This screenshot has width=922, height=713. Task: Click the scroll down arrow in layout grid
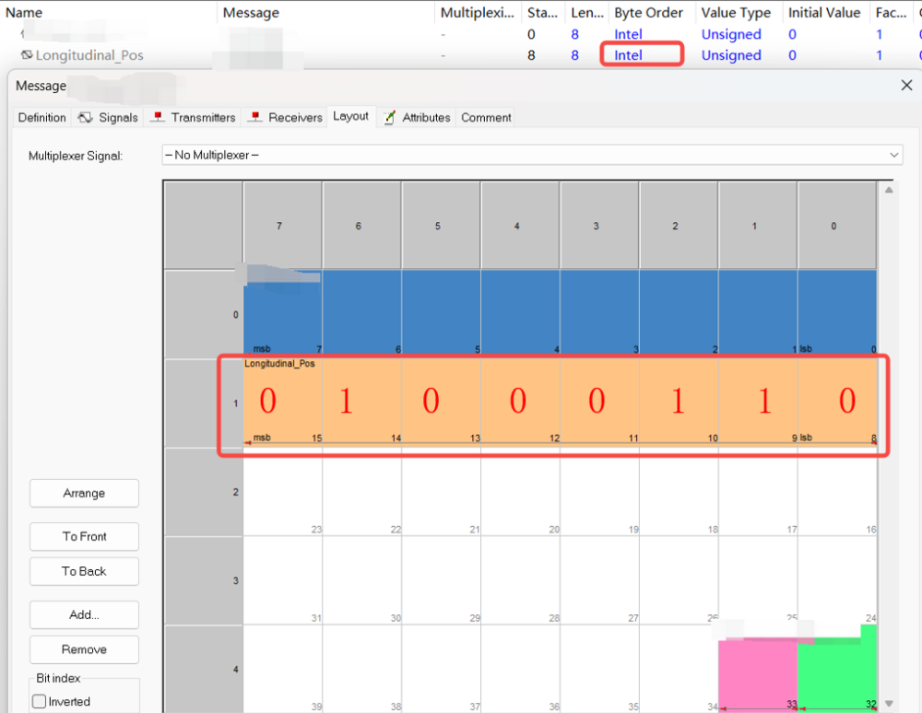click(x=888, y=704)
